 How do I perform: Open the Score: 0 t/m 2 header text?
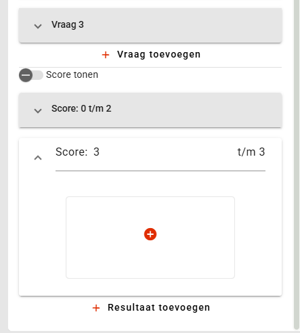click(x=81, y=108)
